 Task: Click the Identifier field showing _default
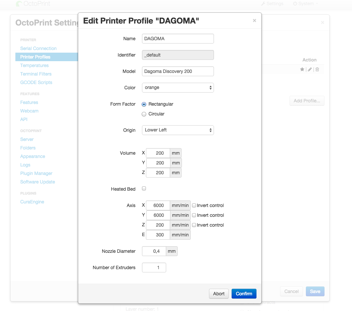178,55
